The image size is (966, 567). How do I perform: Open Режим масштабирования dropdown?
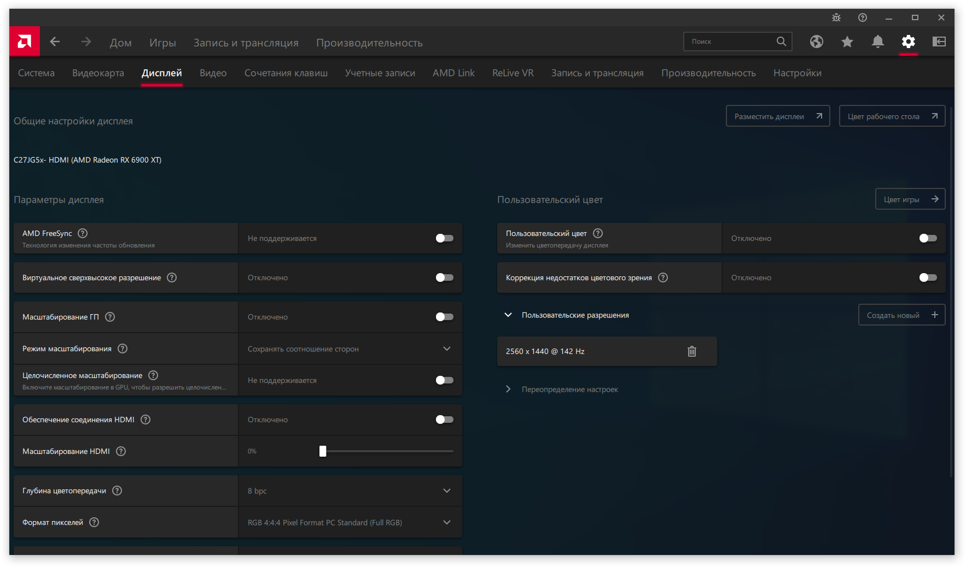(350, 349)
